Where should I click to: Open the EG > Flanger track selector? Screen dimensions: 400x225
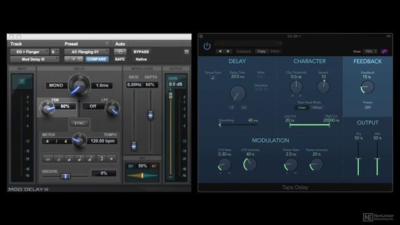[x=29, y=52]
